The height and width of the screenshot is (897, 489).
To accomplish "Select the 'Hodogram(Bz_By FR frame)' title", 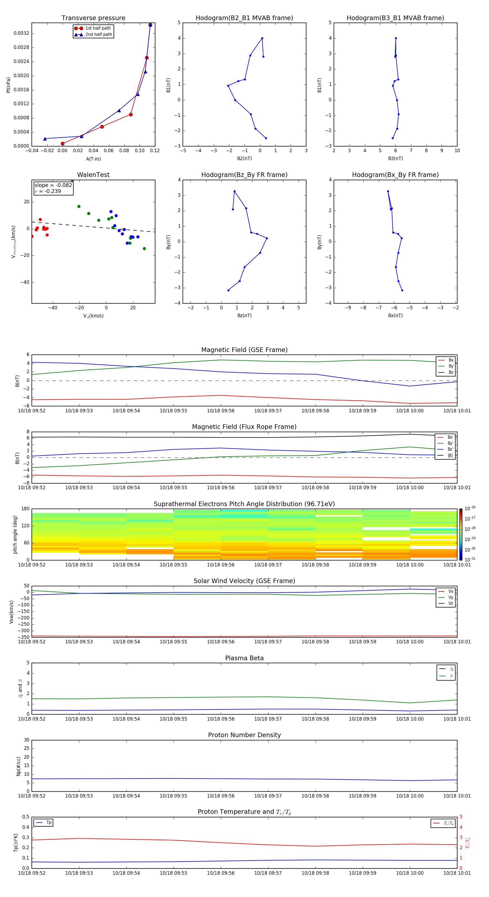I will 244,175.
